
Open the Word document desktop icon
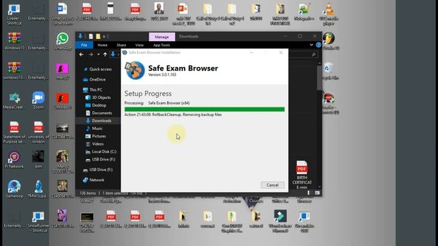62,14
